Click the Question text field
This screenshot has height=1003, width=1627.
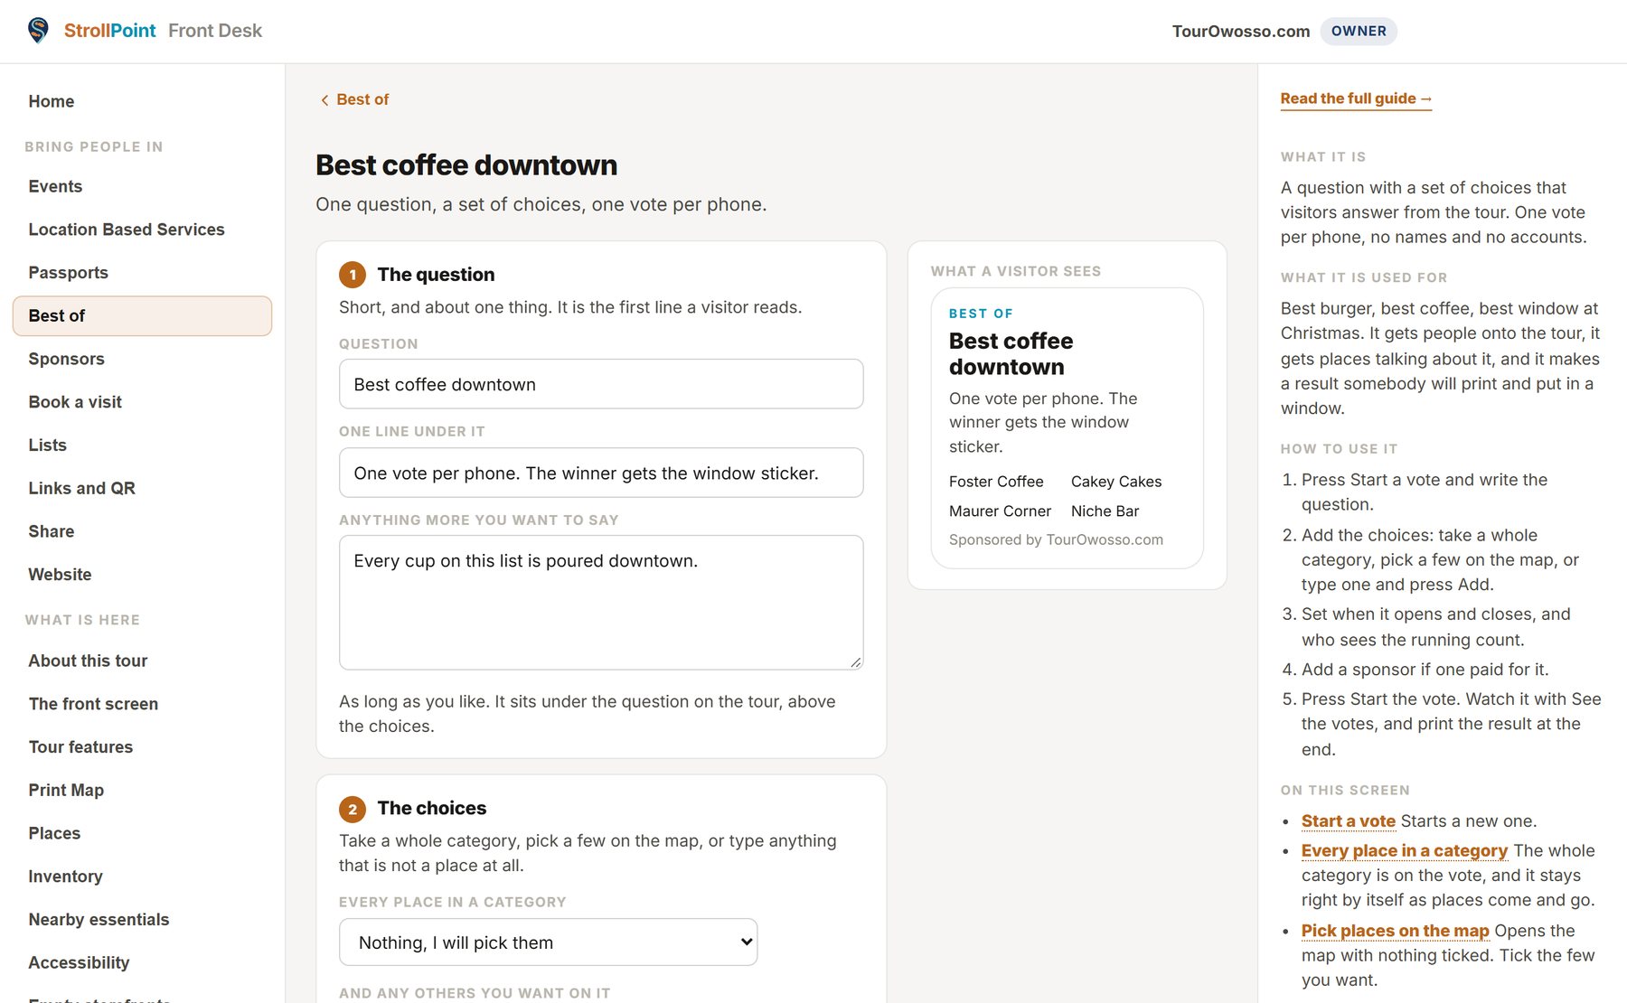601,384
